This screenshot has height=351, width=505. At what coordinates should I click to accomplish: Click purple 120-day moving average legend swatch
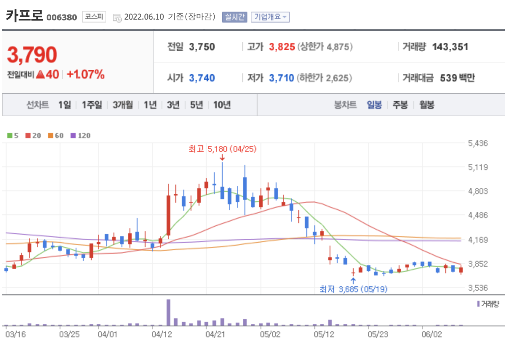[73, 136]
